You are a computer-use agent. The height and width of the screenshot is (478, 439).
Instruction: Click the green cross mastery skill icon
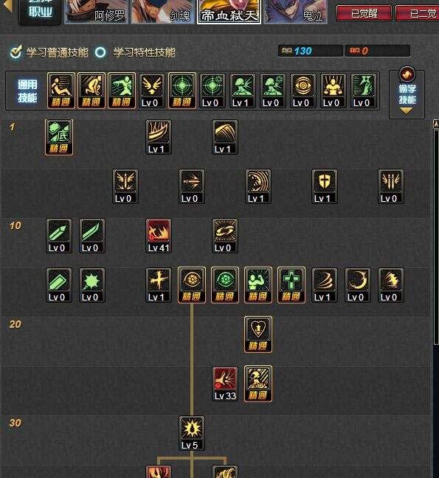click(291, 285)
